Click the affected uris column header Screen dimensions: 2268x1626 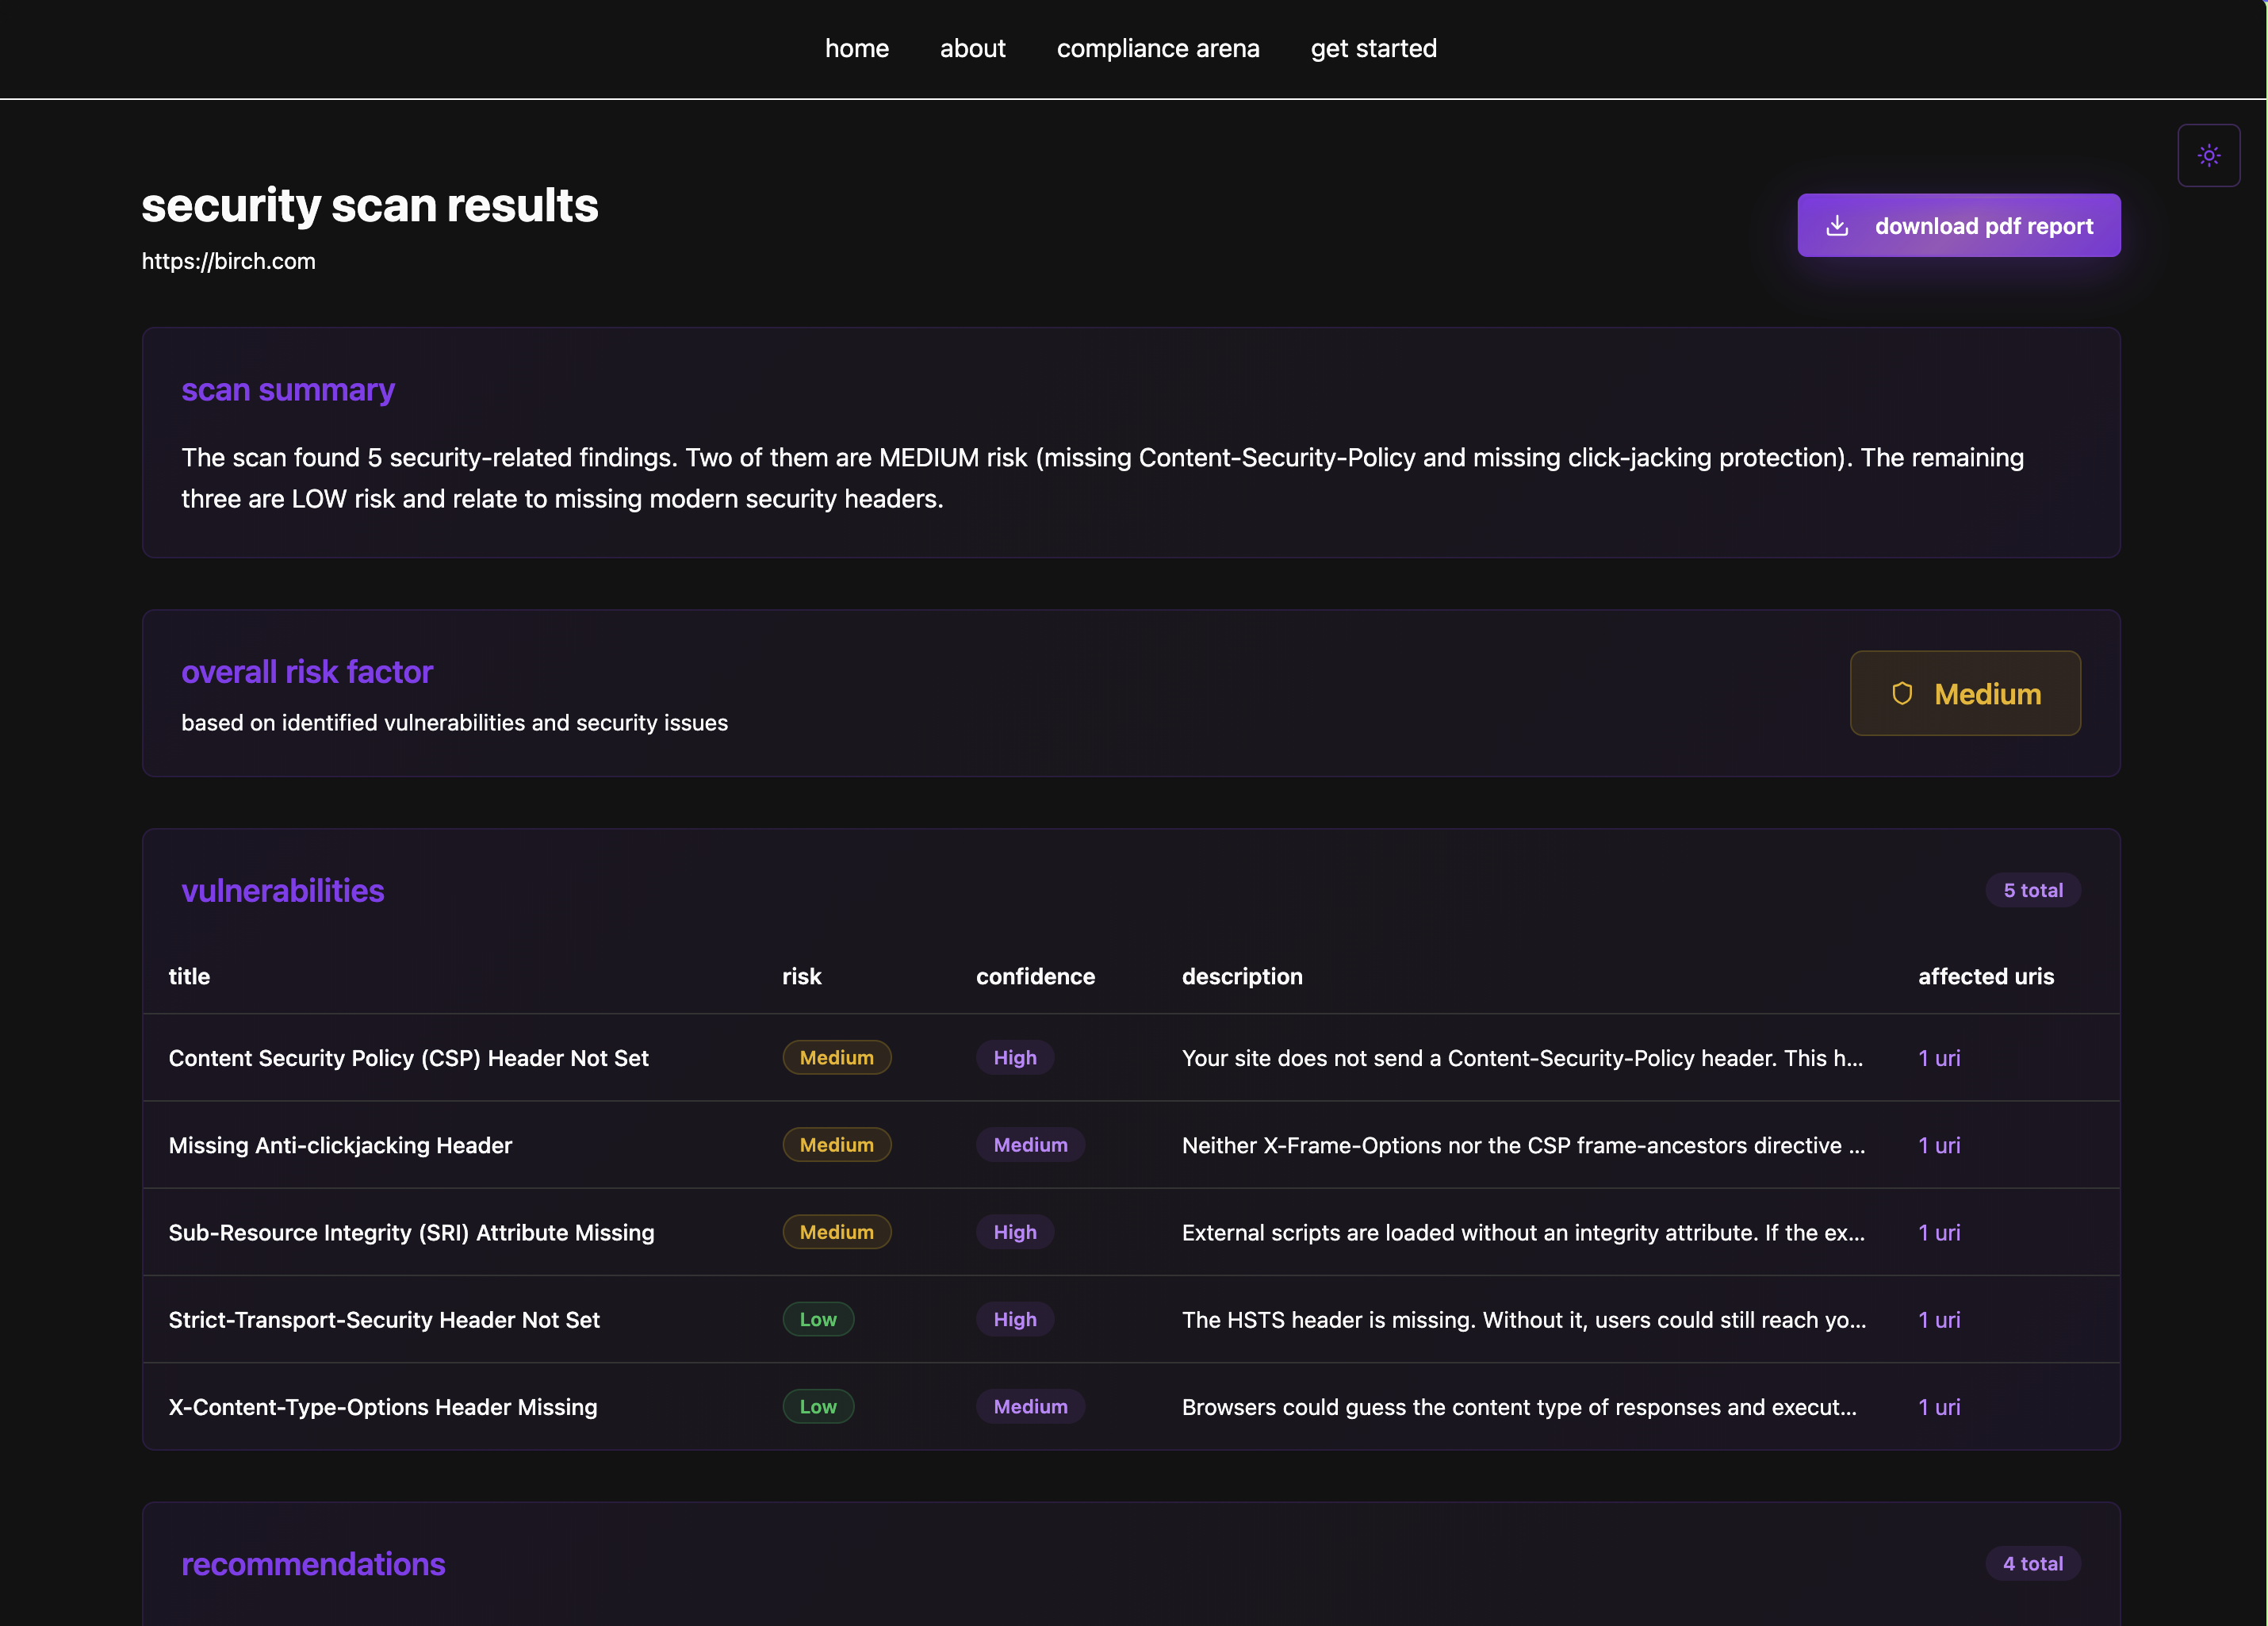[1986, 976]
